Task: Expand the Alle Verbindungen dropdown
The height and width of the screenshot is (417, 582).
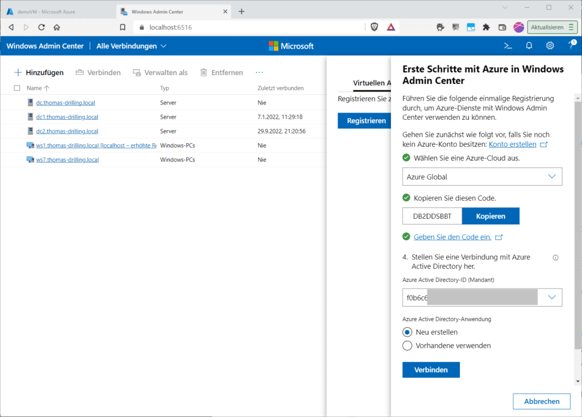Action: 131,46
